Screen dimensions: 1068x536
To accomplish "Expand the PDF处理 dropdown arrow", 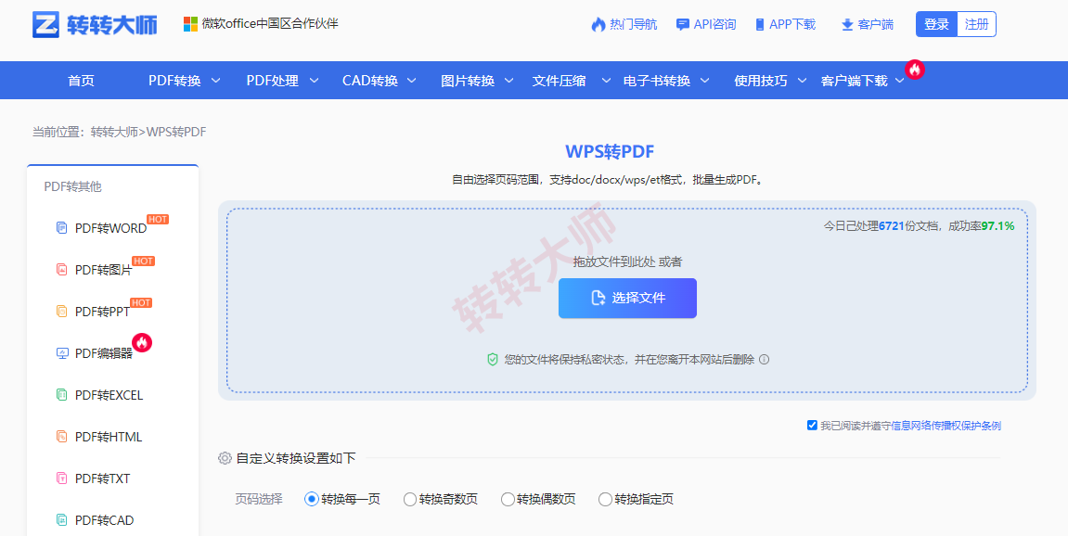I will coord(314,81).
